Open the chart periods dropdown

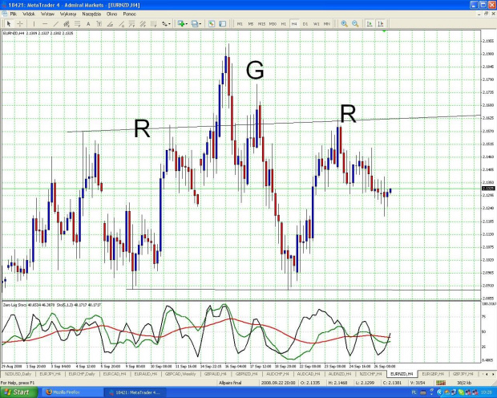point(198,24)
